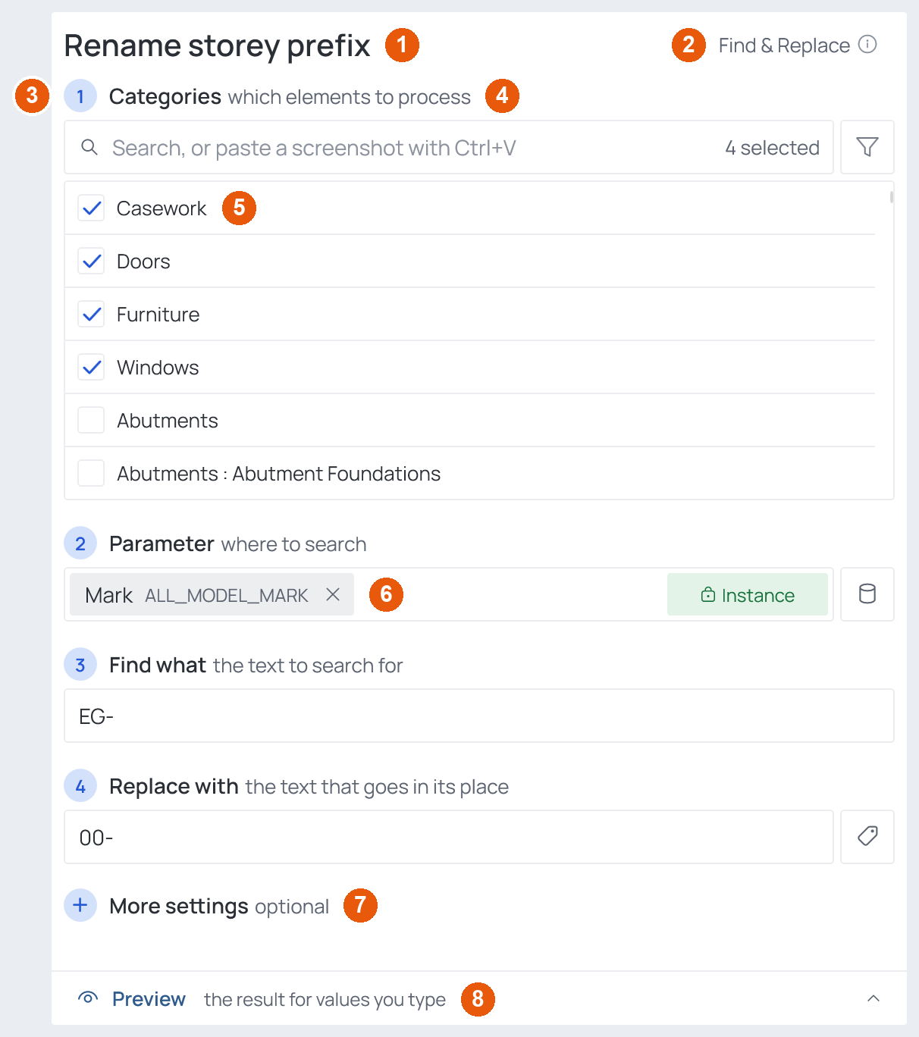The width and height of the screenshot is (919, 1037).
Task: Toggle the Windows checkbox
Action: click(92, 367)
